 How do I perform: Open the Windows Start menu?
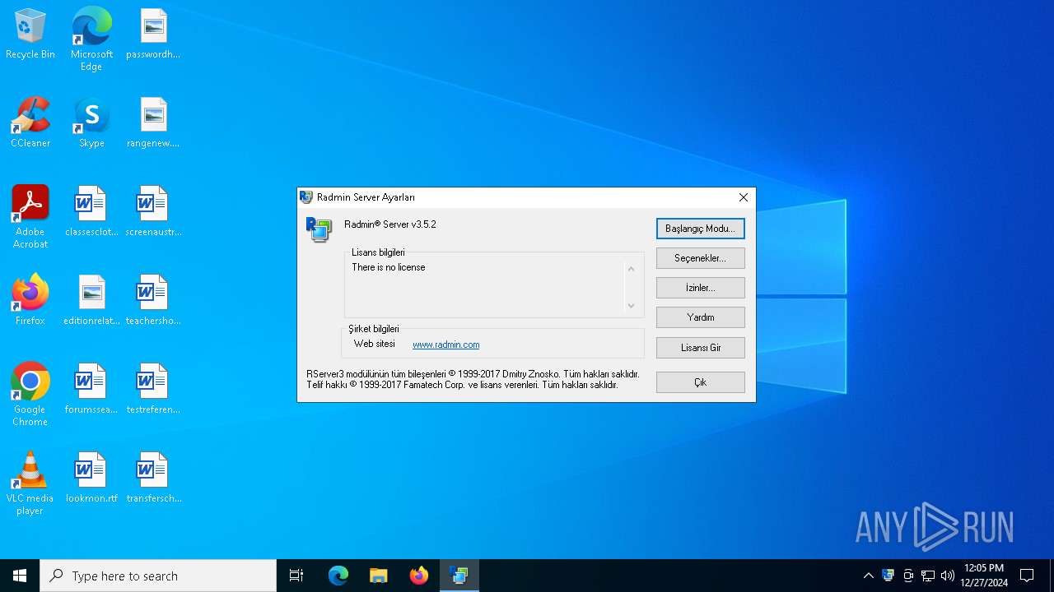coord(20,576)
